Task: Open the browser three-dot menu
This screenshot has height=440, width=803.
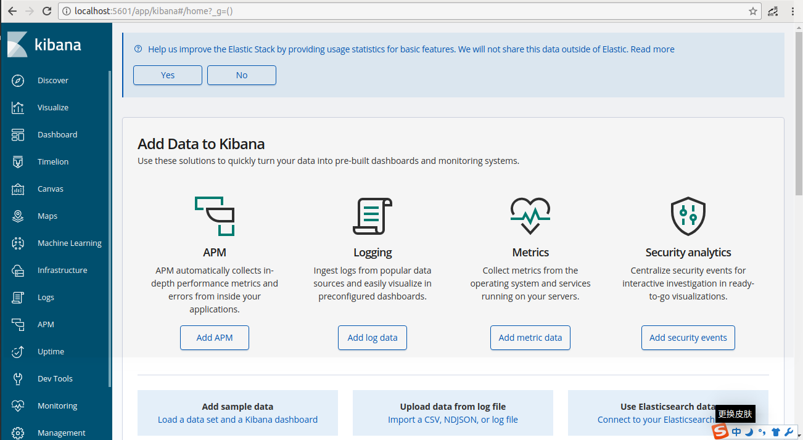Action: tap(793, 11)
